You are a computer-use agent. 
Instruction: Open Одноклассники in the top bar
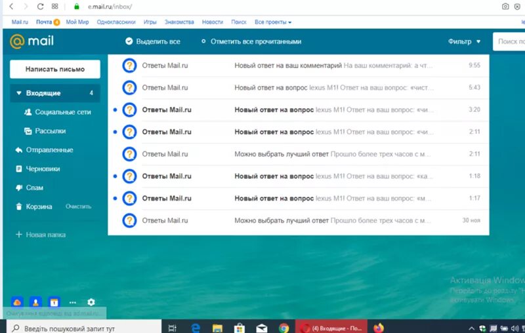coord(116,22)
